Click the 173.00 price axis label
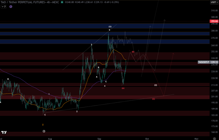 point(214,127)
